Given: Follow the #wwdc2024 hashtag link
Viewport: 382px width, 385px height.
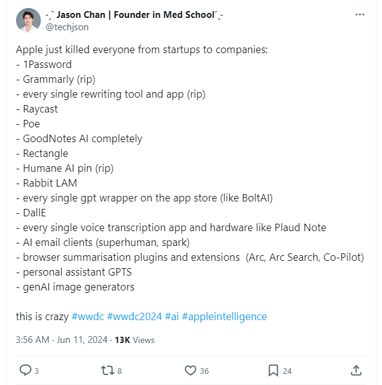Looking at the screenshot, I should pyautogui.click(x=134, y=316).
